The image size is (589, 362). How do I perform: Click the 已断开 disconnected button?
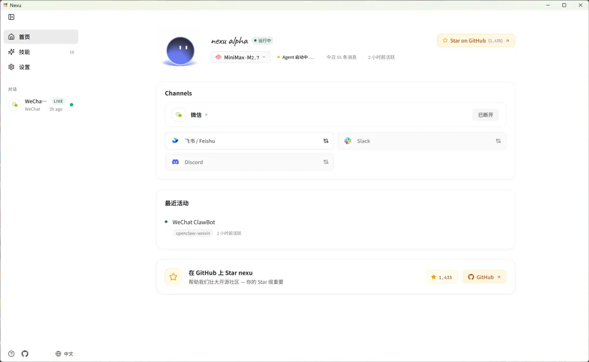pos(485,115)
